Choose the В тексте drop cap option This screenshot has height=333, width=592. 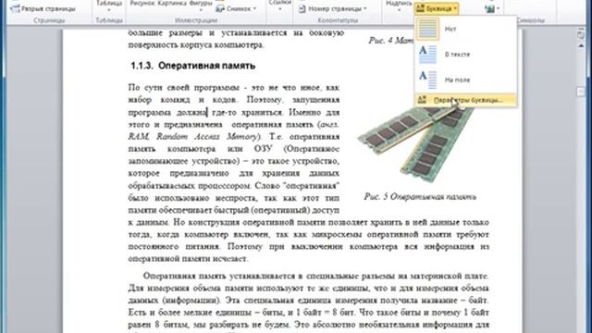pyautogui.click(x=465, y=55)
